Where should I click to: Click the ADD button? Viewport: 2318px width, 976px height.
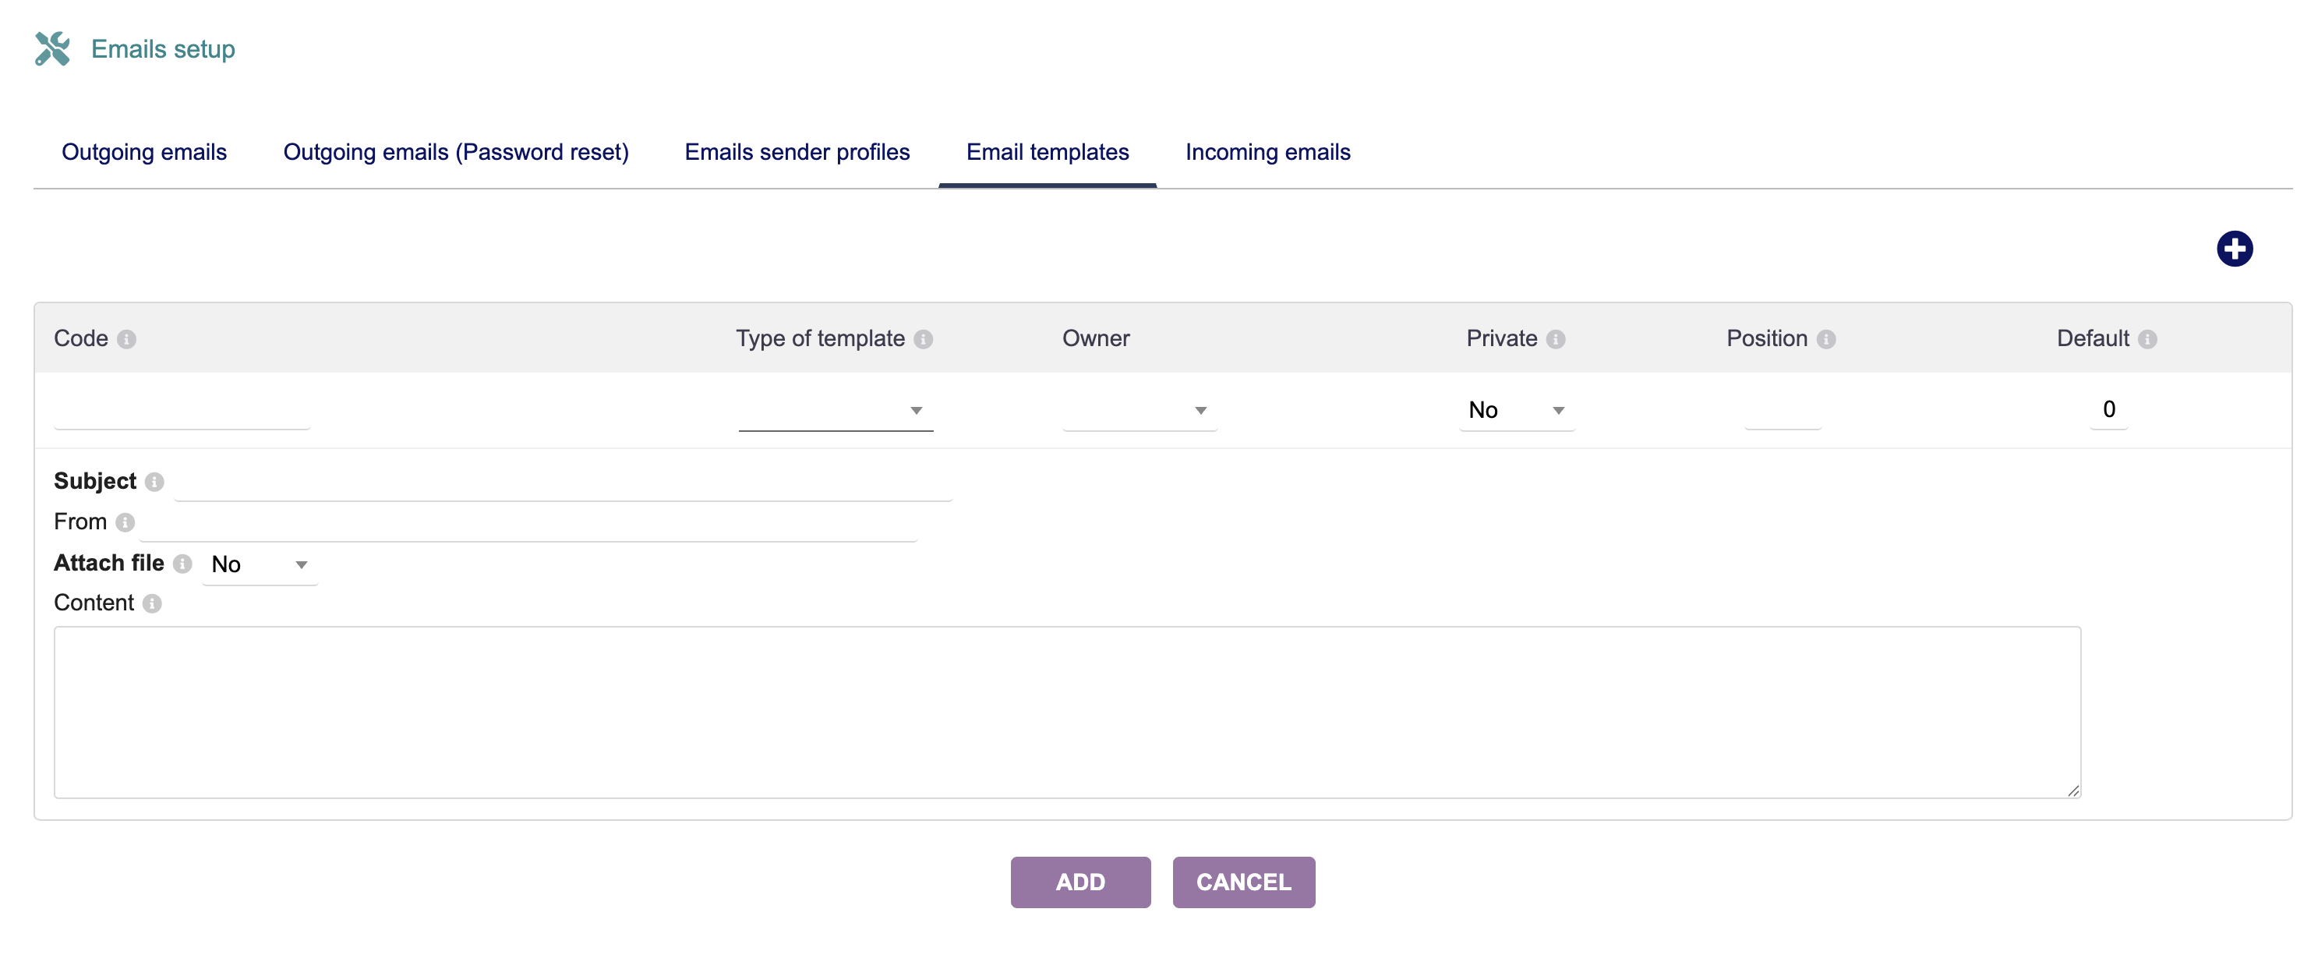[1079, 882]
